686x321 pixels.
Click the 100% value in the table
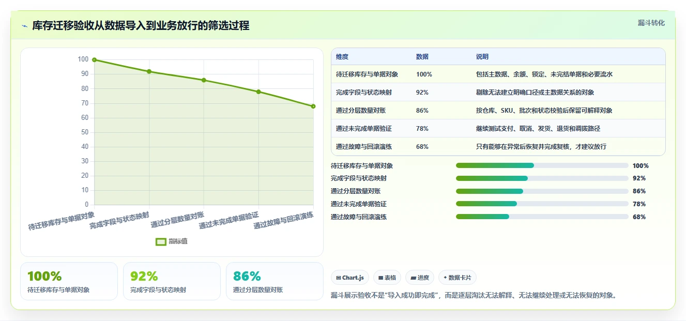tap(424, 74)
